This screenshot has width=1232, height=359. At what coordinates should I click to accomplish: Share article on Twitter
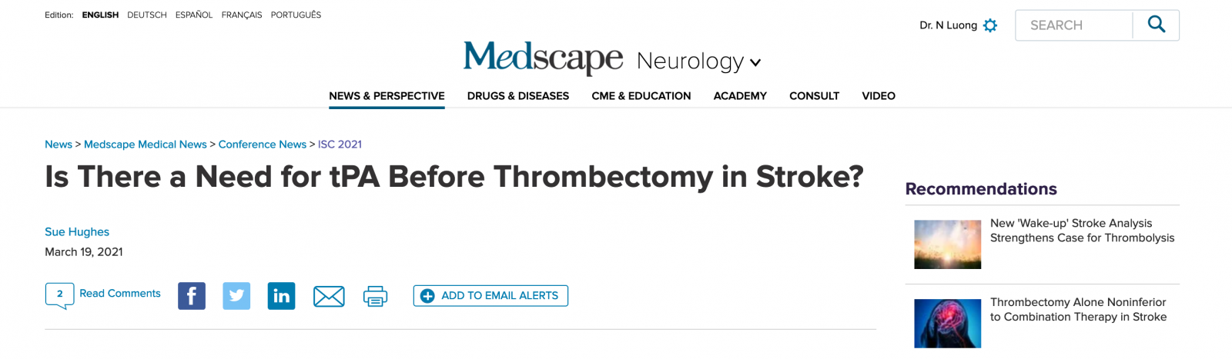coord(236,296)
